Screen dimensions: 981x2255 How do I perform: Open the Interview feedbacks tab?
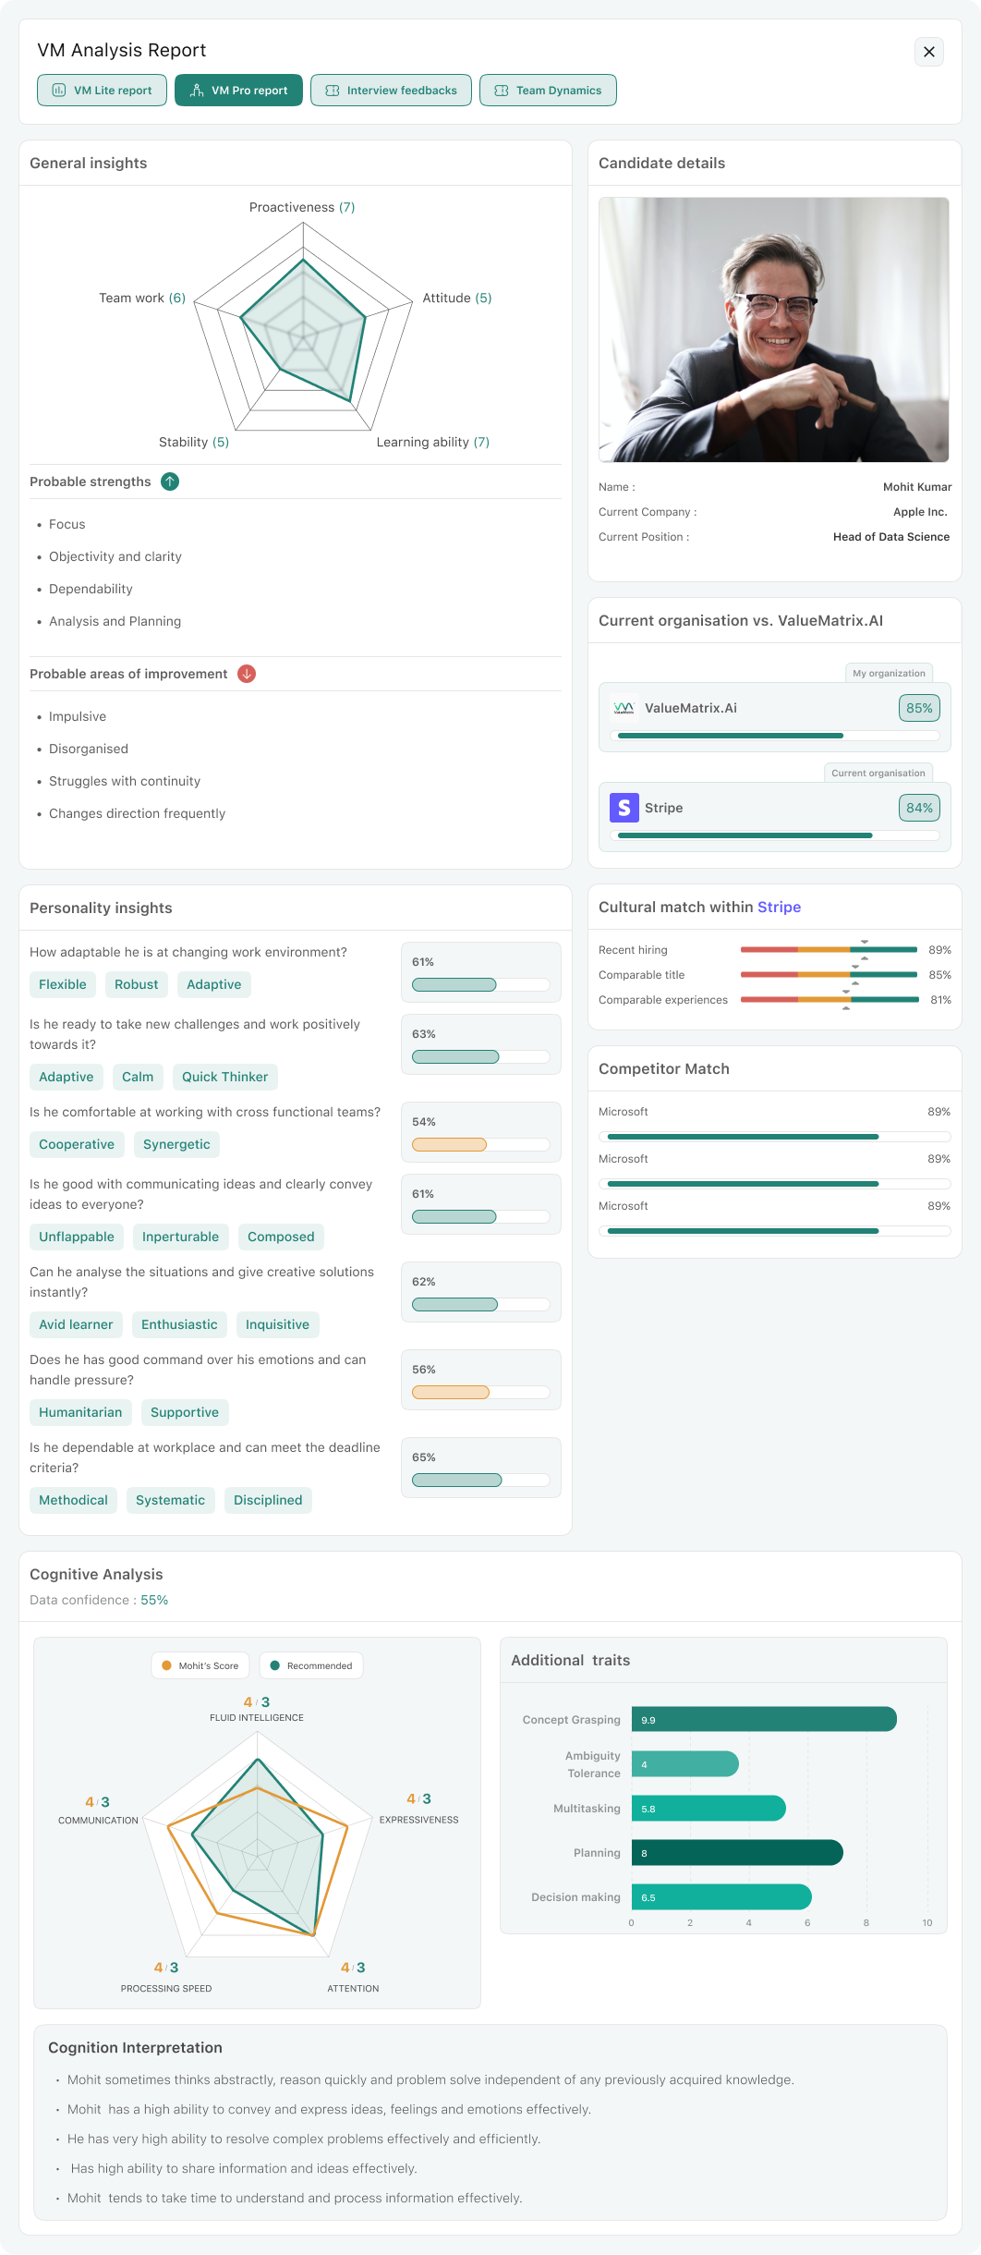(x=391, y=91)
